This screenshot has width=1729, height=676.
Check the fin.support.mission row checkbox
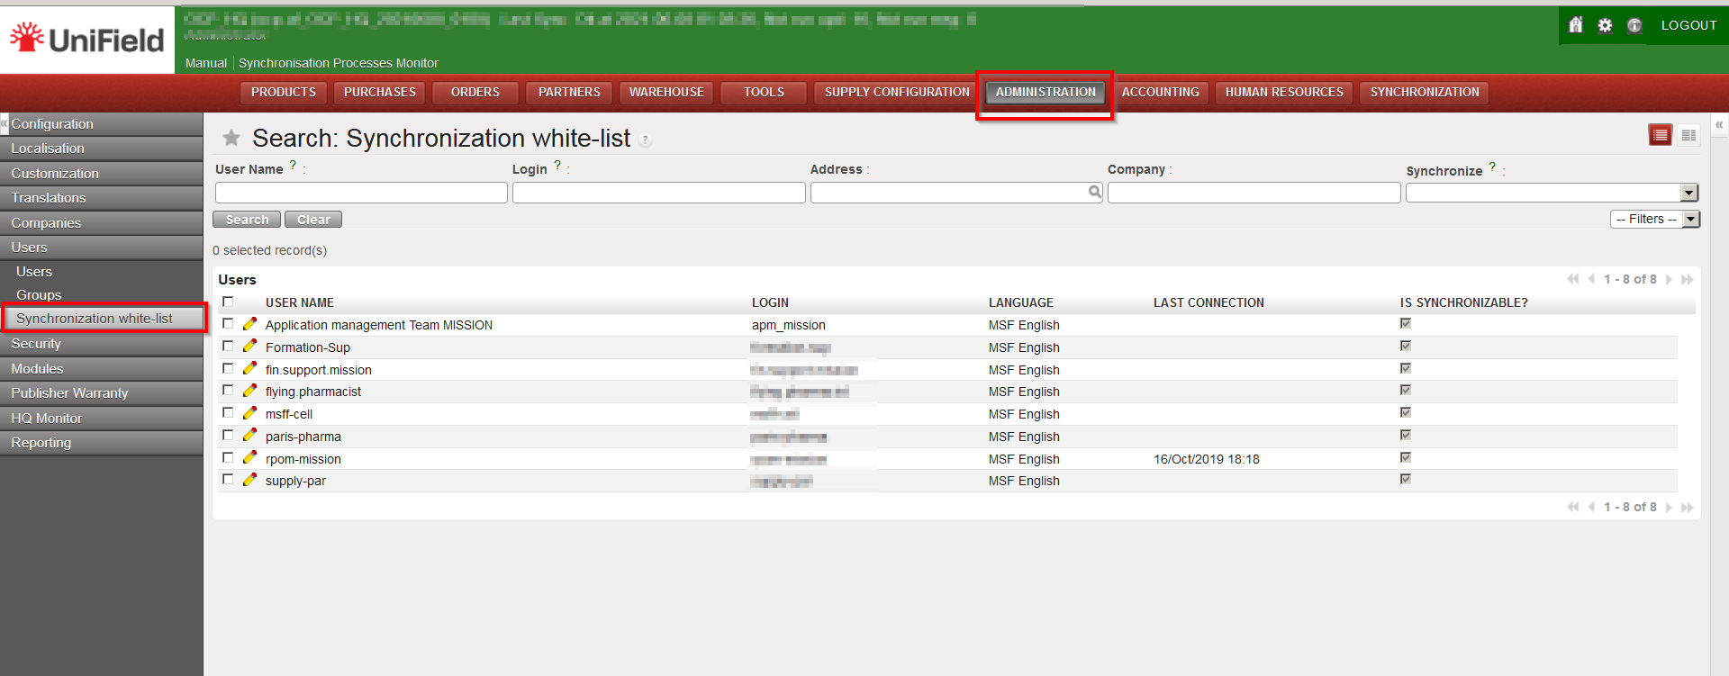tap(228, 368)
